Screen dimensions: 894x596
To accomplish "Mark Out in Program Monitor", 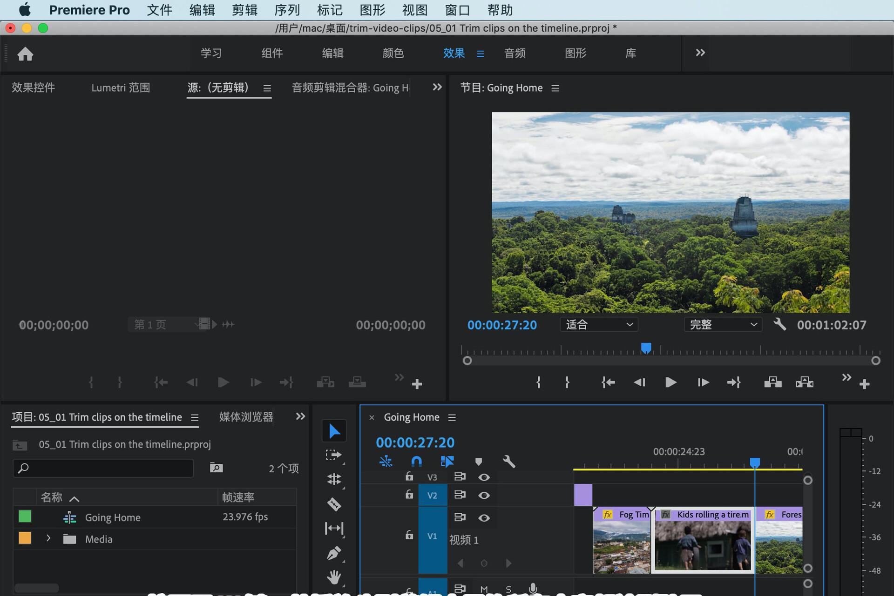I will [567, 382].
